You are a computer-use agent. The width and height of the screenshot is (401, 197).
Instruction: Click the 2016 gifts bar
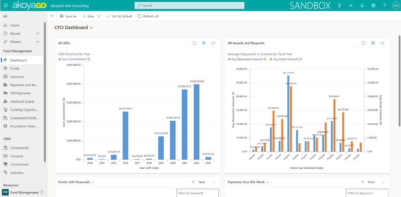(125, 136)
